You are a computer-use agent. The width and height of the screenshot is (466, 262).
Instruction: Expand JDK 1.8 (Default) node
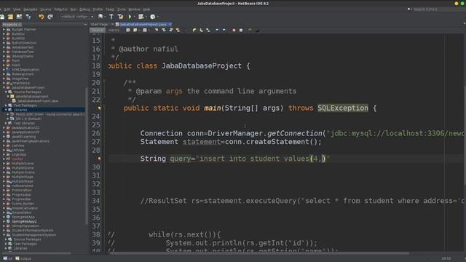click(x=8, y=119)
